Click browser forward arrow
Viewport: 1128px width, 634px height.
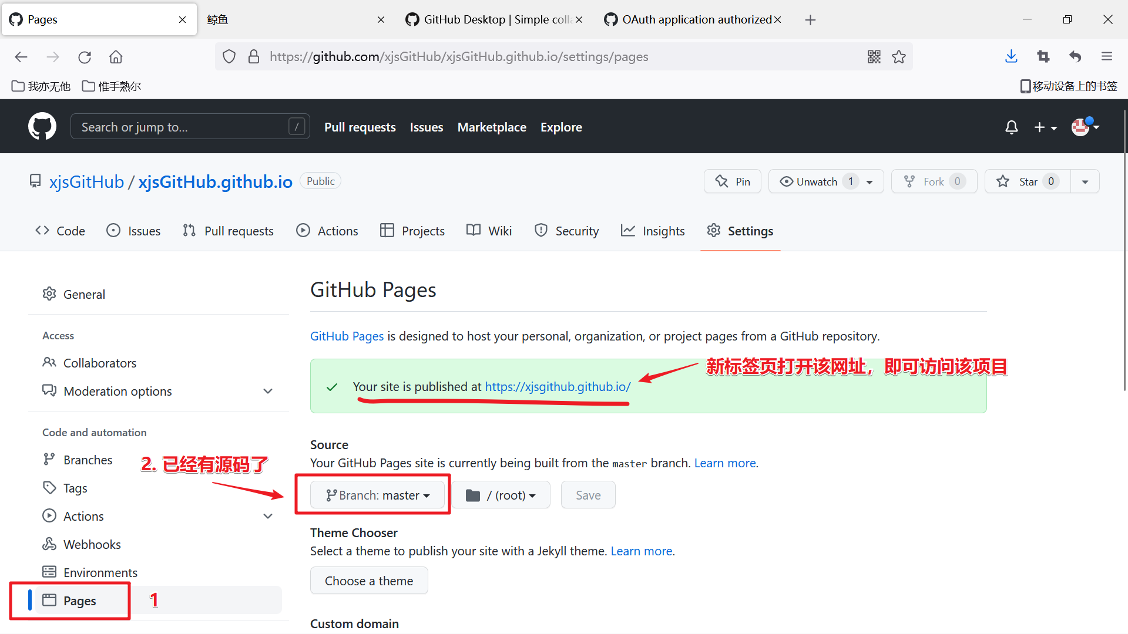point(53,57)
